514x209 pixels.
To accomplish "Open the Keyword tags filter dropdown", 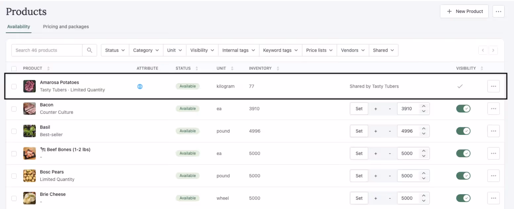I will (x=280, y=50).
